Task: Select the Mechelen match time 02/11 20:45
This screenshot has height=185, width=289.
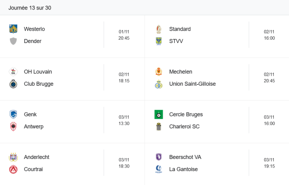Action: click(269, 78)
